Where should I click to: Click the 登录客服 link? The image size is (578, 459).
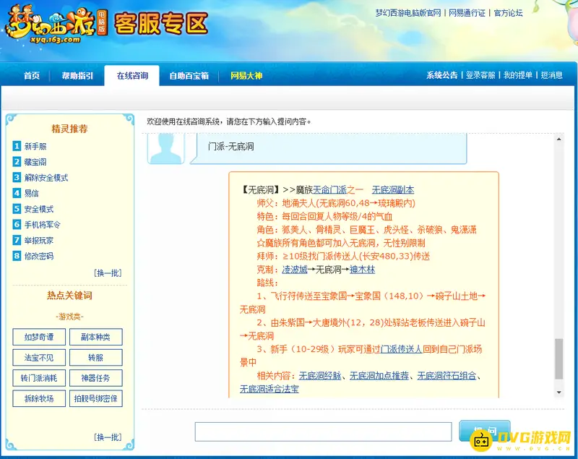pos(480,75)
